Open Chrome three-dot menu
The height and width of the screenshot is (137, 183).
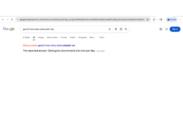(x=180, y=19)
